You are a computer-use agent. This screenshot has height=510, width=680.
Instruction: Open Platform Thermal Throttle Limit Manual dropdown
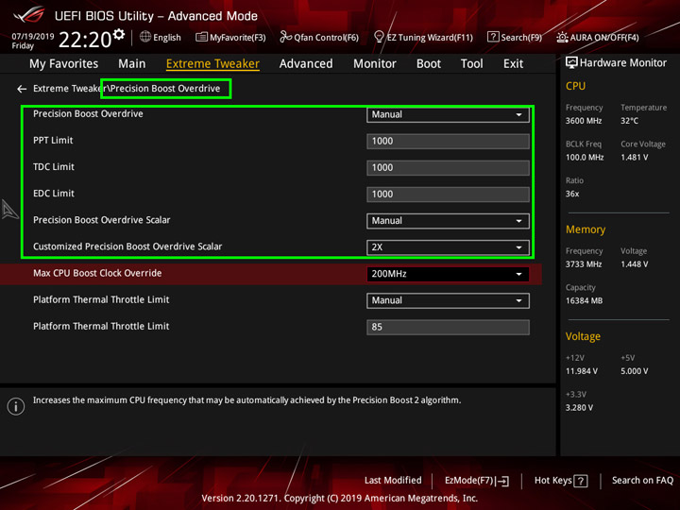[x=448, y=300]
